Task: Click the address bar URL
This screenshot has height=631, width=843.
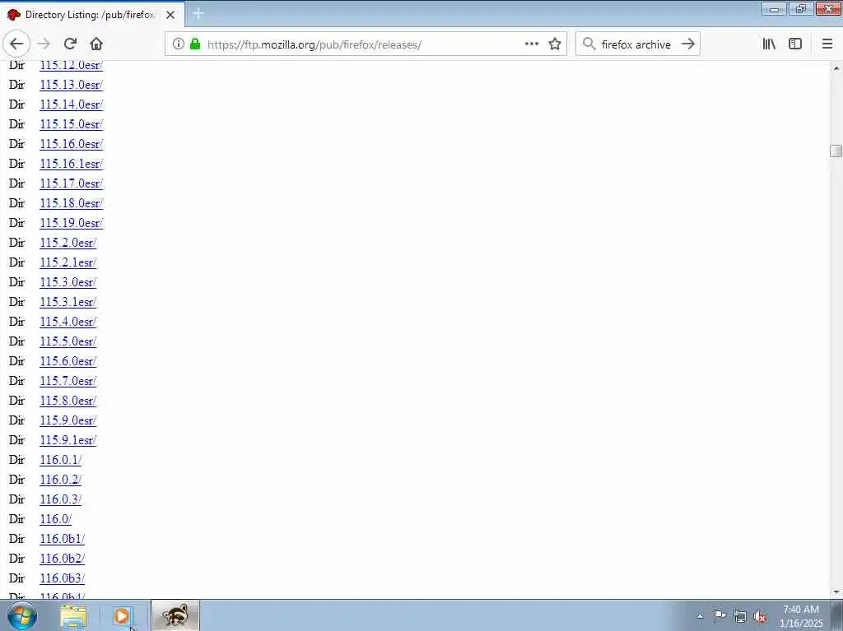Action: pyautogui.click(x=314, y=44)
